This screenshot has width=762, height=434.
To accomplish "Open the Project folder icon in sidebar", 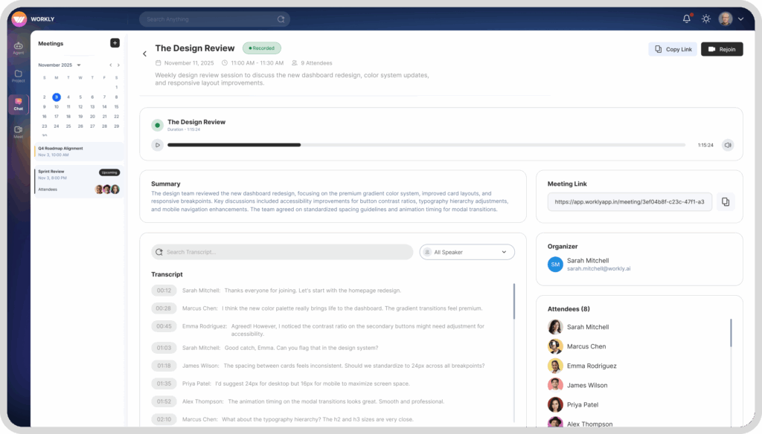I will coord(19,76).
